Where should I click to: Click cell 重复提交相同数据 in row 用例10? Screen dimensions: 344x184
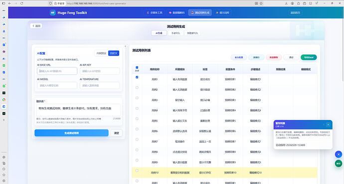click(x=180, y=173)
